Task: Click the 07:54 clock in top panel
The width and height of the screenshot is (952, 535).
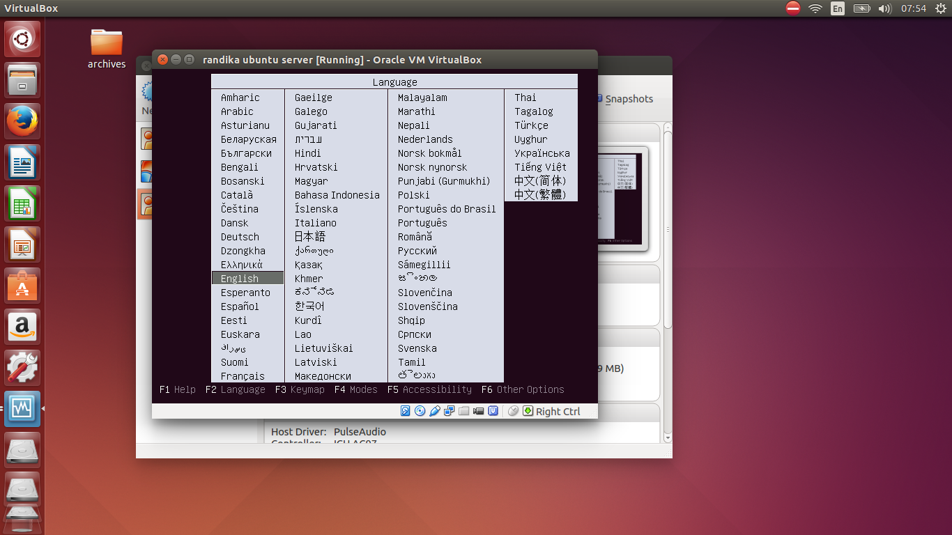Action: tap(914, 8)
